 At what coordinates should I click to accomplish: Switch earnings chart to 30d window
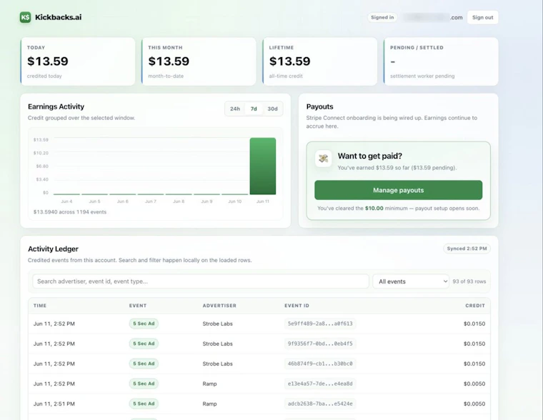[x=272, y=109]
